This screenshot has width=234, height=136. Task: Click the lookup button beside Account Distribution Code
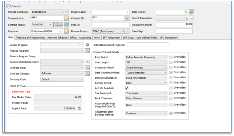(87, 62)
